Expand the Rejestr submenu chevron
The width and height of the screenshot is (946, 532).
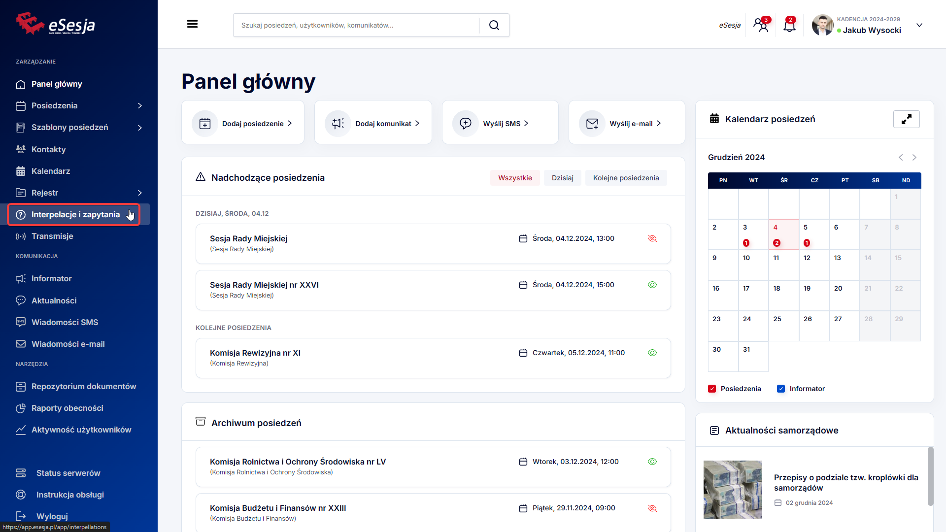coord(140,193)
